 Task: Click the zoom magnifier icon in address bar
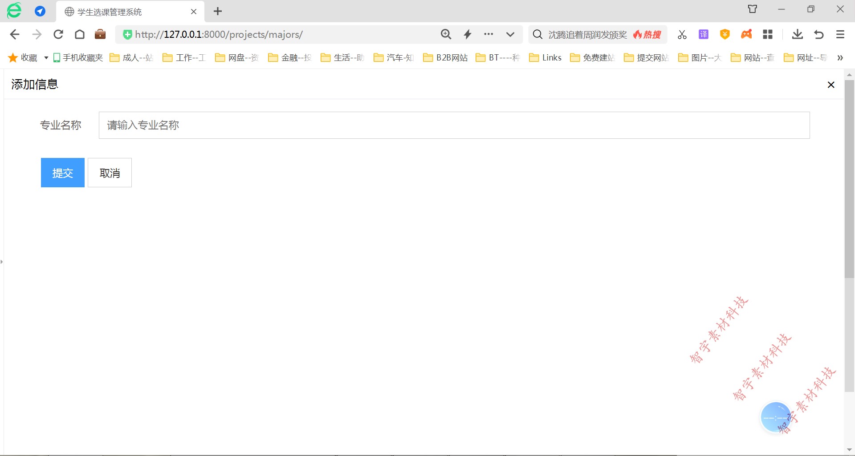[x=446, y=34]
